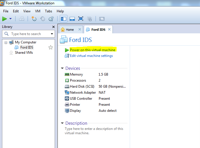Select the Display device label
The image size is (200, 148).
[x=75, y=111]
